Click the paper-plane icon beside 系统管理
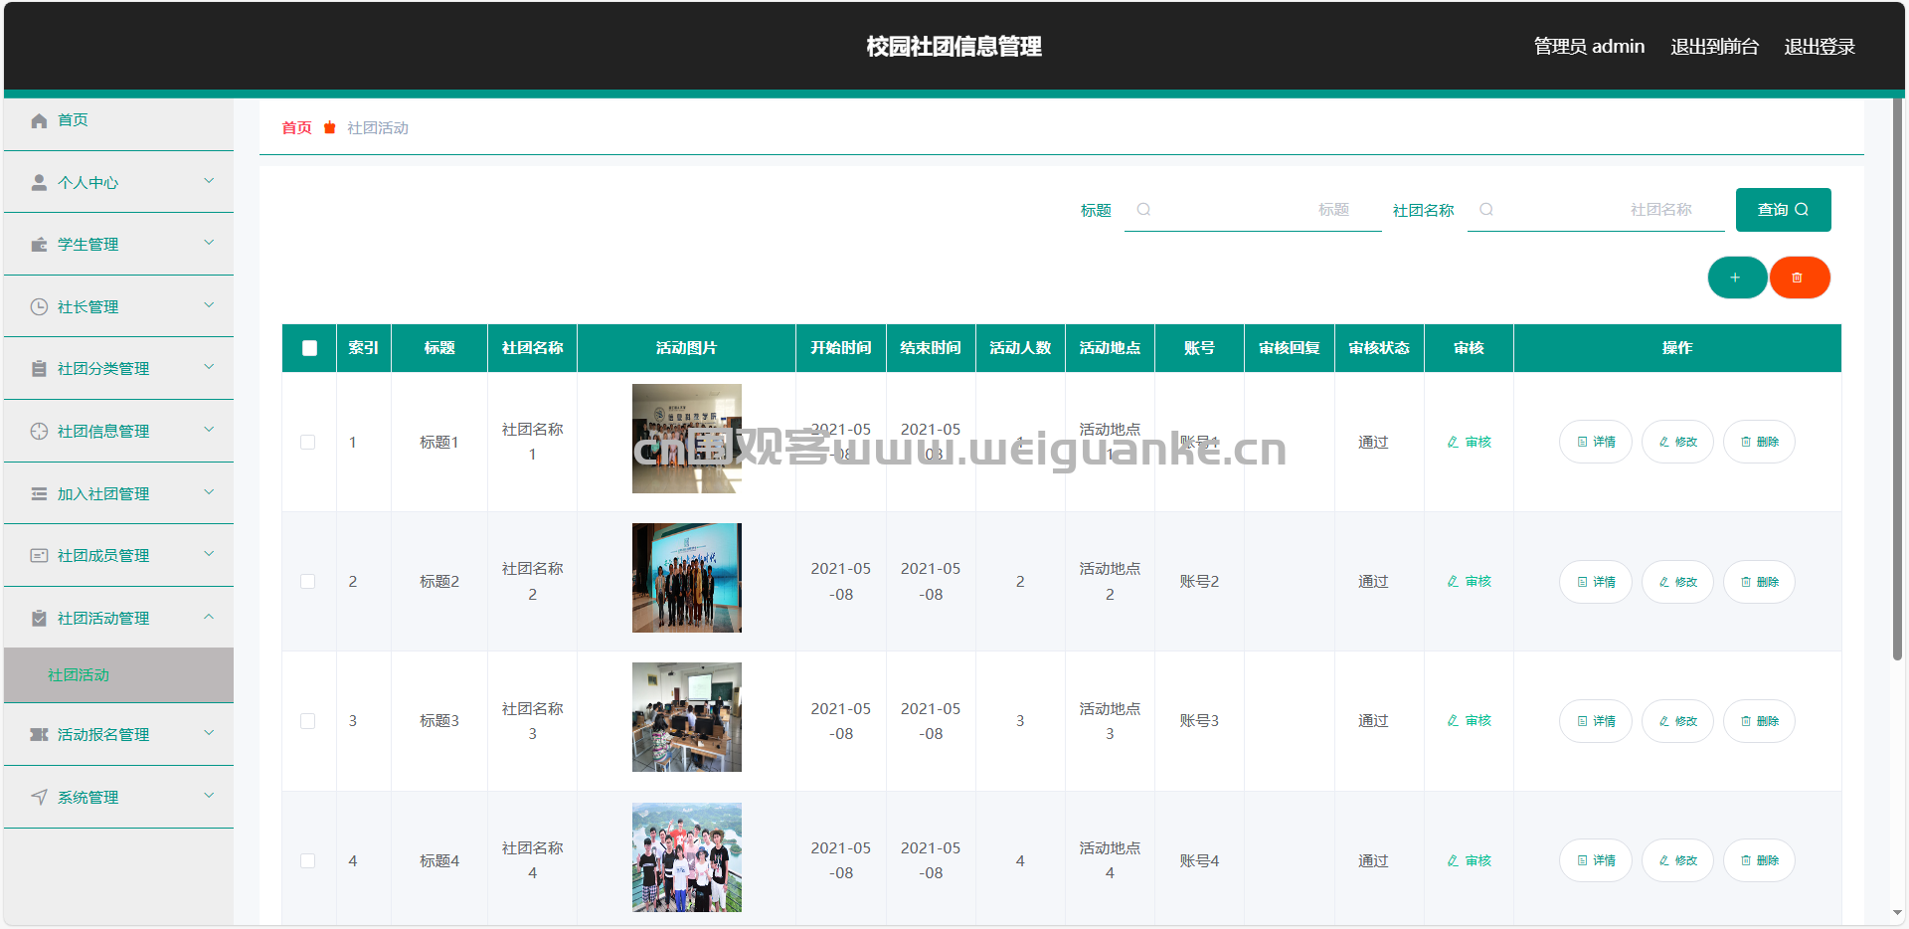Image resolution: width=1909 pixels, height=929 pixels. (39, 798)
